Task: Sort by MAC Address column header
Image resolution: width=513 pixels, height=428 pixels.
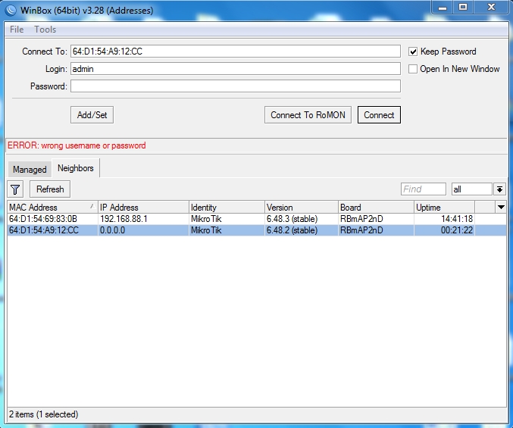Action: [x=52, y=208]
